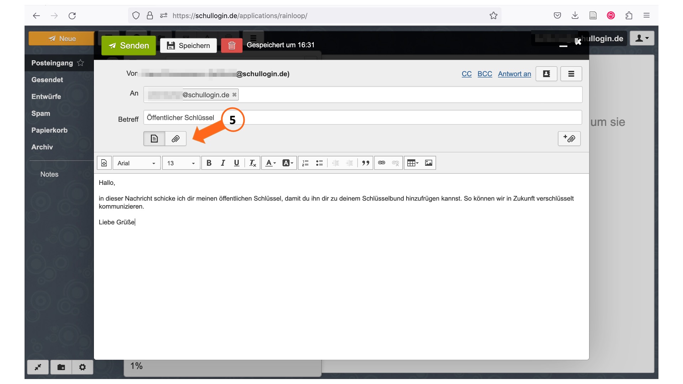Toggle italic text formatting

point(223,163)
